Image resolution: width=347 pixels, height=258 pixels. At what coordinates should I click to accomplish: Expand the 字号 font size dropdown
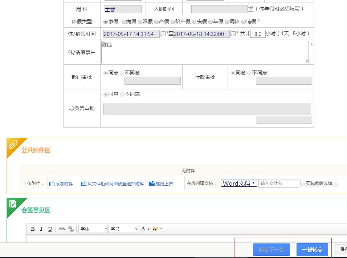(136, 229)
